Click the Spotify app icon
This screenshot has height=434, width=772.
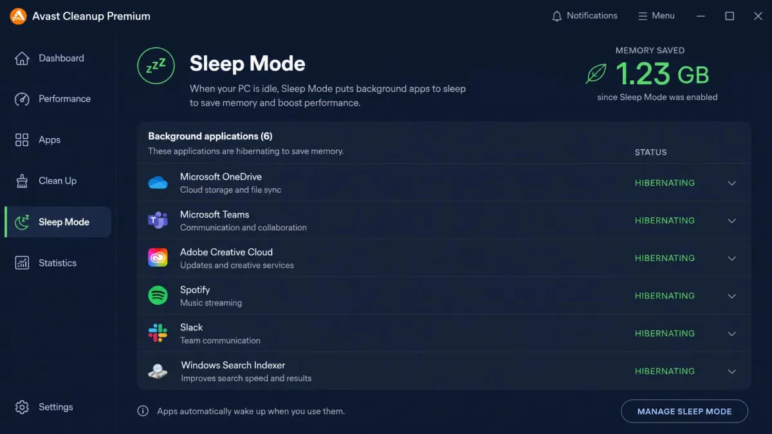pos(158,296)
